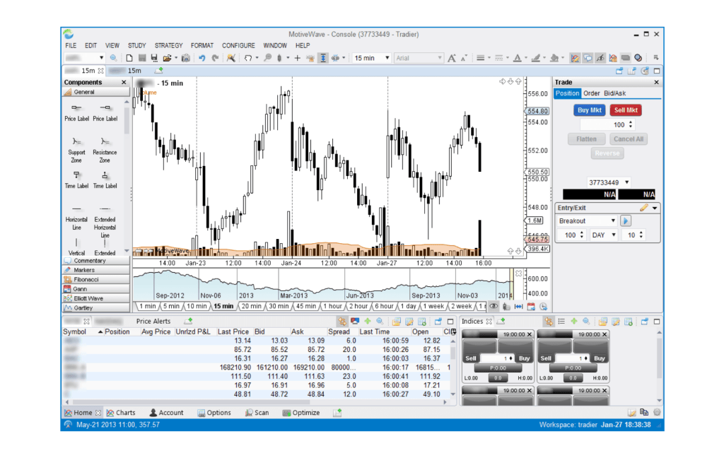The height and width of the screenshot is (458, 724).
Task: Click the Buy Mkt button
Action: click(x=590, y=110)
